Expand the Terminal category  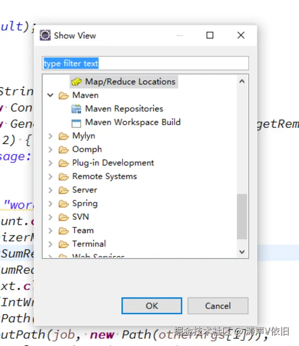point(51,244)
